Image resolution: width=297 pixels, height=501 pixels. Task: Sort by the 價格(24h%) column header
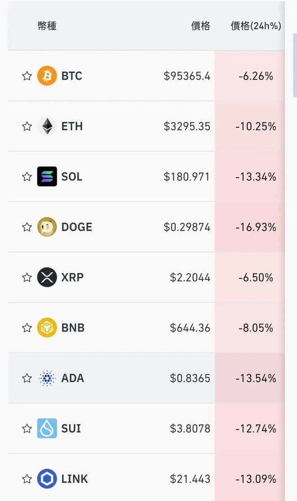click(256, 26)
